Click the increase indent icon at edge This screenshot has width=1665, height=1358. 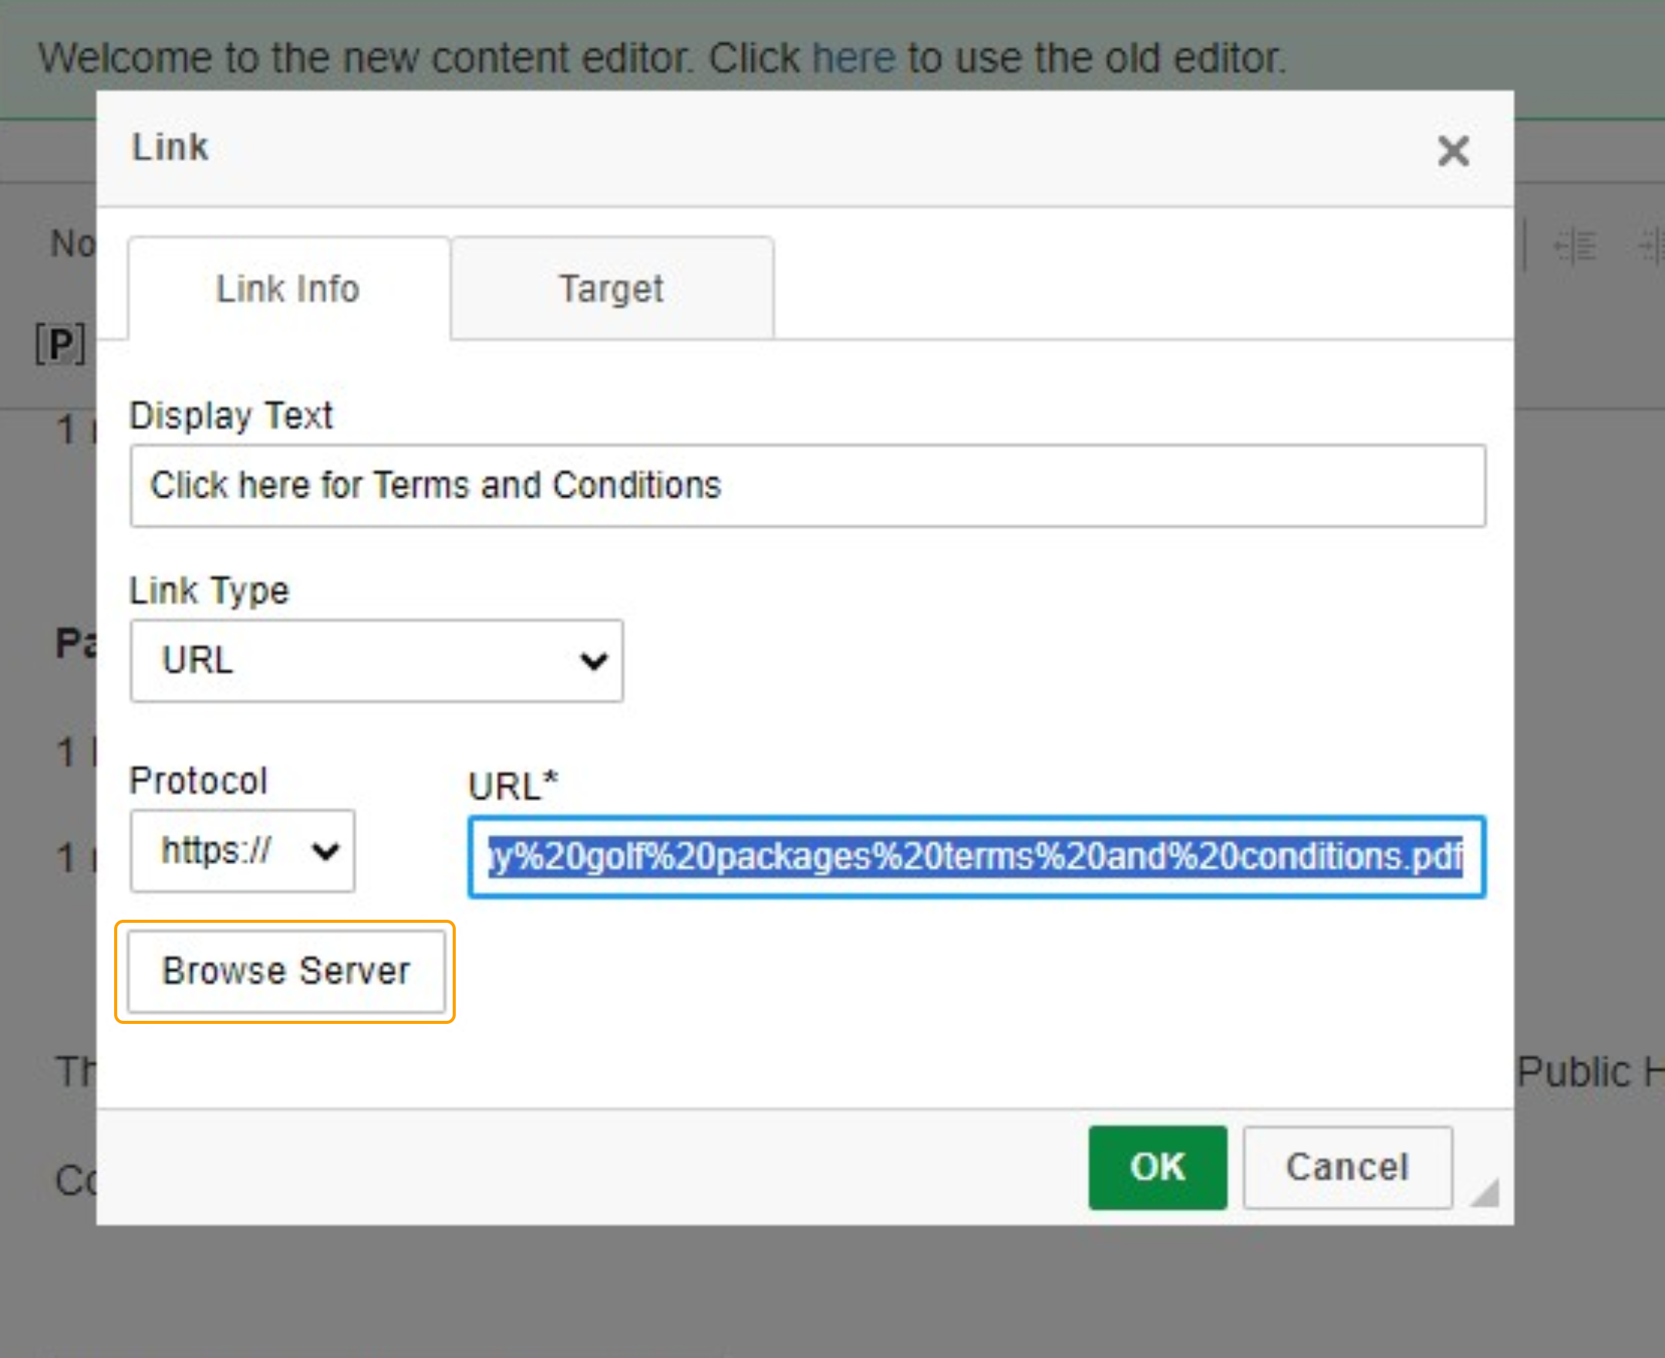(1651, 246)
